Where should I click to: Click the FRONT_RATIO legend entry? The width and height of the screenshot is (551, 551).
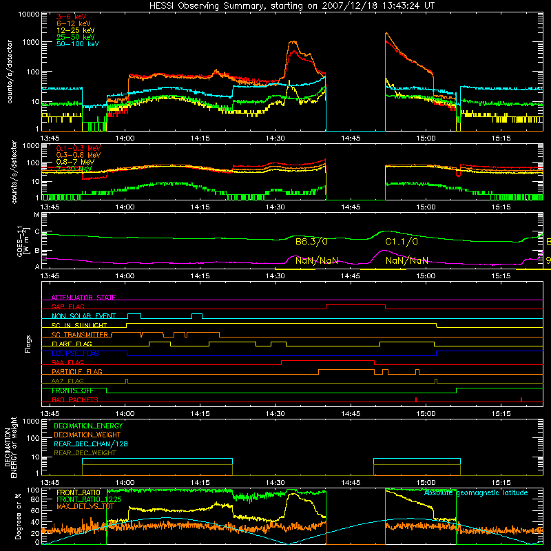[x=79, y=492]
